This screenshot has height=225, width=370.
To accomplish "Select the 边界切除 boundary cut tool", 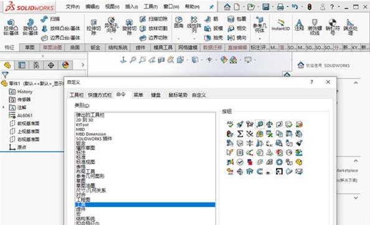I will click(x=153, y=38).
